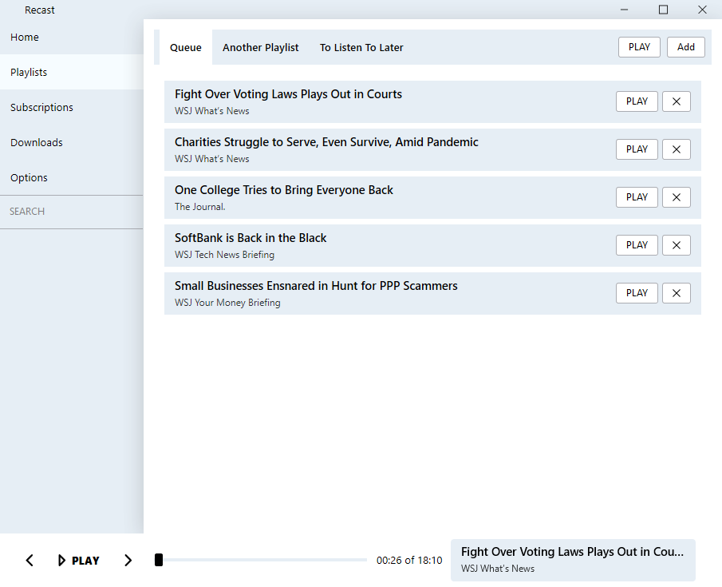Viewport: 722px width, 587px height.
Task: Open the Playlists section
Action: [29, 72]
